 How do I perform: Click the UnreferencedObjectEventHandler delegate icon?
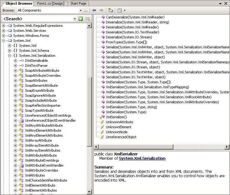coord(21,121)
